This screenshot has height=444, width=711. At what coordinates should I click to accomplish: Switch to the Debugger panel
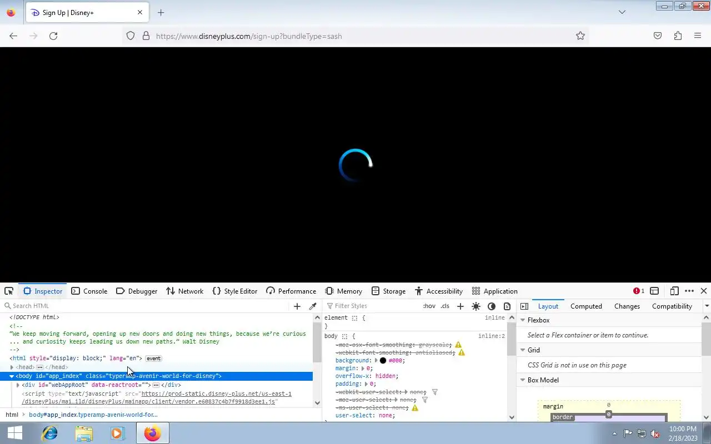[x=137, y=291]
